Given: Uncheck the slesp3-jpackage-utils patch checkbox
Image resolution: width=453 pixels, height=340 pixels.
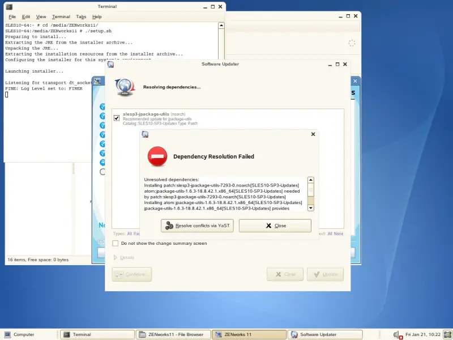Looking at the screenshot, I should coord(117,118).
